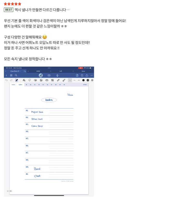Viewport: 185px width, 201px height.
Task: Expand the Class Note 01 title dropdown
Action: (16, 71)
